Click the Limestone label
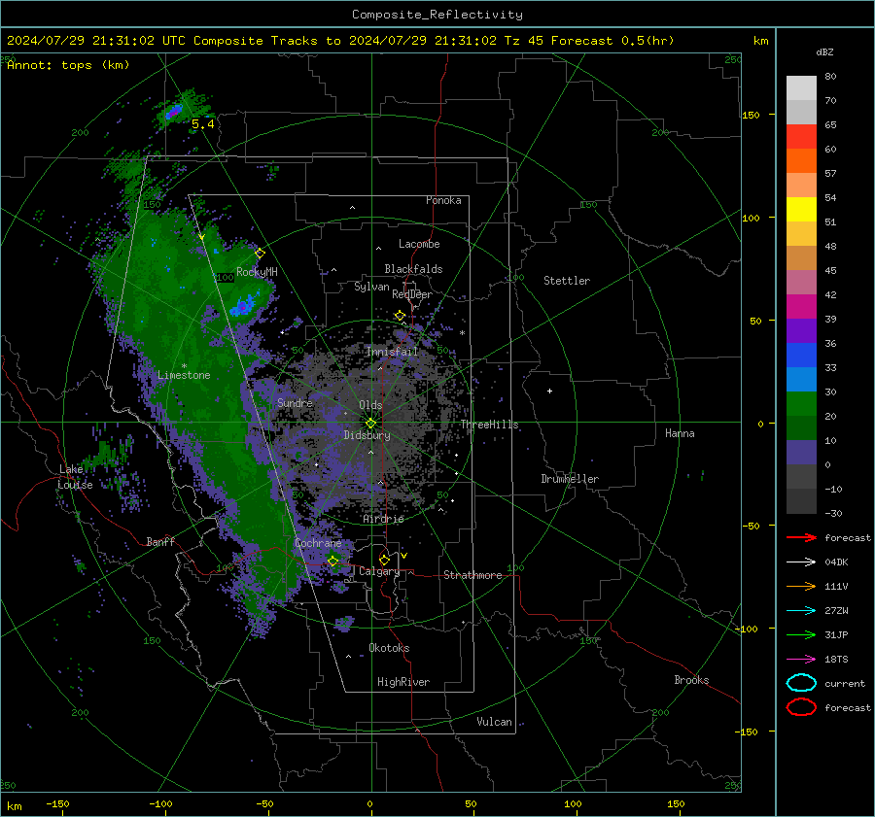Viewport: 875px width, 817px height. tap(184, 375)
